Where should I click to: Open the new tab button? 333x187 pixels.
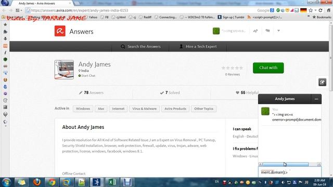(77, 3)
